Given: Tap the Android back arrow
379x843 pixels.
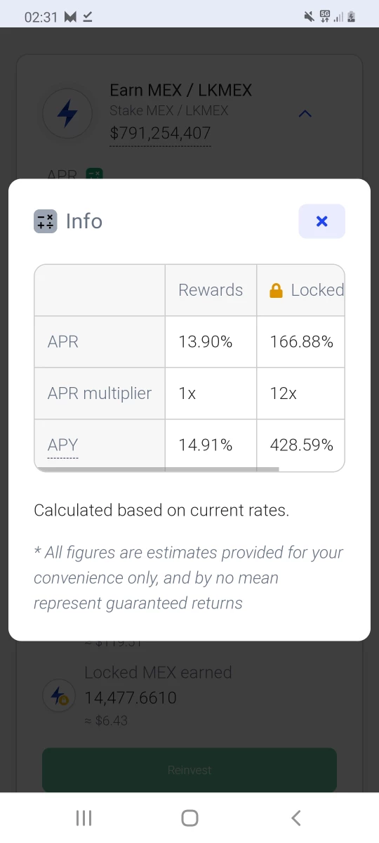Looking at the screenshot, I should click(296, 818).
